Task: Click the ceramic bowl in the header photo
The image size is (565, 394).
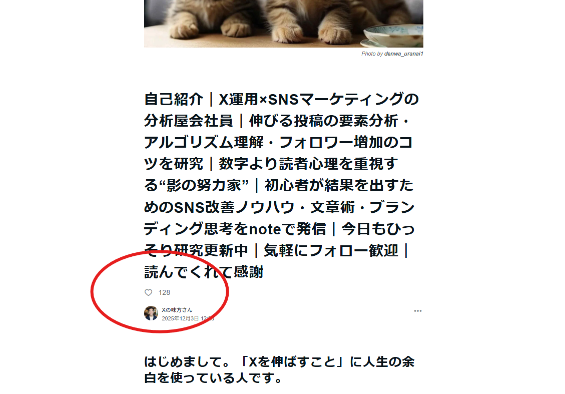Action: [393, 36]
